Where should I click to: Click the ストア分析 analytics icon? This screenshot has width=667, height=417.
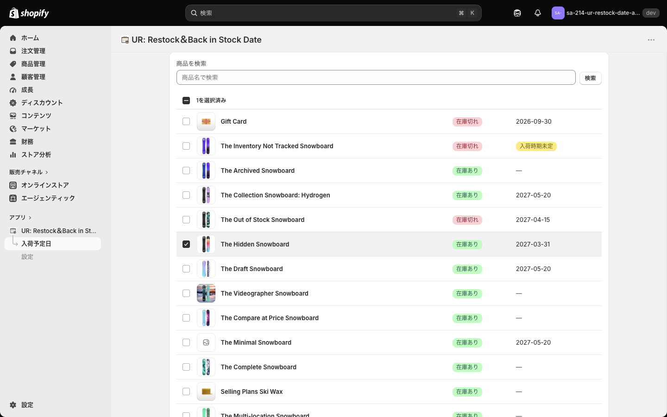pyautogui.click(x=13, y=155)
